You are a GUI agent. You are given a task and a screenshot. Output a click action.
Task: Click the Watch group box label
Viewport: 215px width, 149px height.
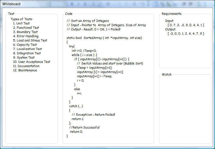pyautogui.click(x=167, y=74)
